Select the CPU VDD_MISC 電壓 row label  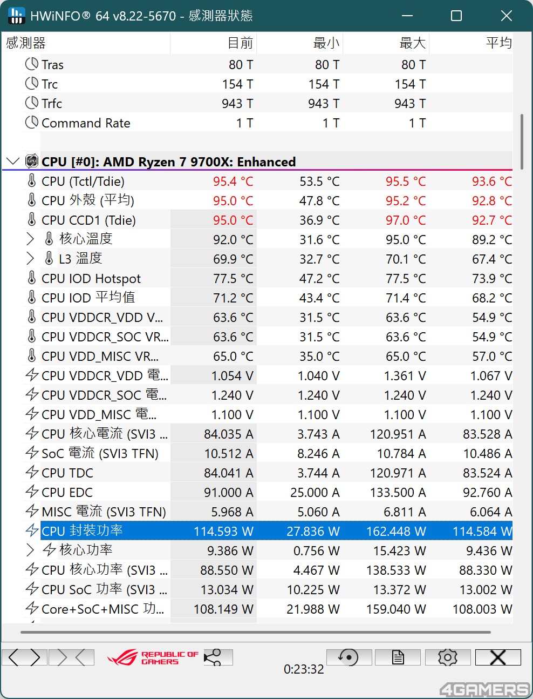99,414
